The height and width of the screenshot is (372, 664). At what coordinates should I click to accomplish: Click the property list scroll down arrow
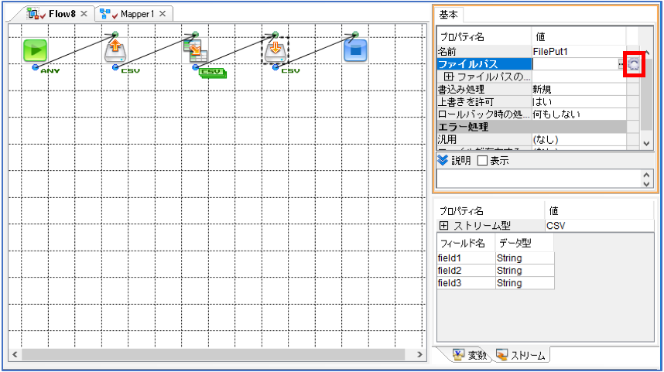(x=647, y=144)
